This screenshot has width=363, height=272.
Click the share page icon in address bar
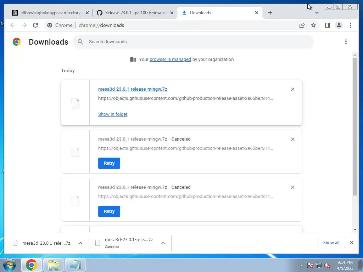click(x=302, y=25)
